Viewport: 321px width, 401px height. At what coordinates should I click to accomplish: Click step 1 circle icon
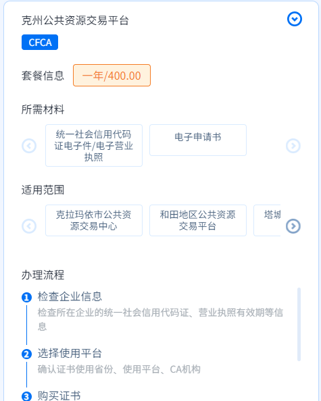click(26, 298)
